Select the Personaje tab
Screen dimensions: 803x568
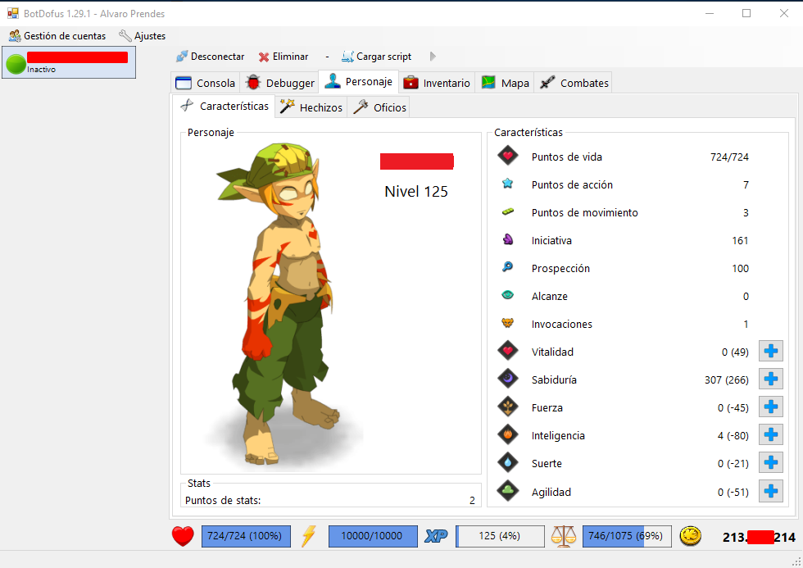click(x=359, y=81)
